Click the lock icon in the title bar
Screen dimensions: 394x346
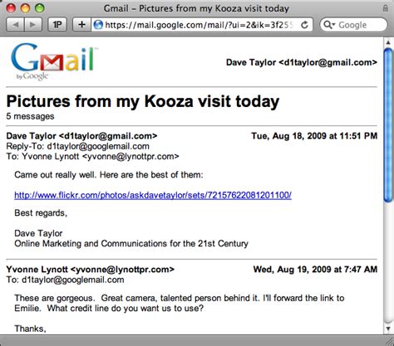[385, 8]
